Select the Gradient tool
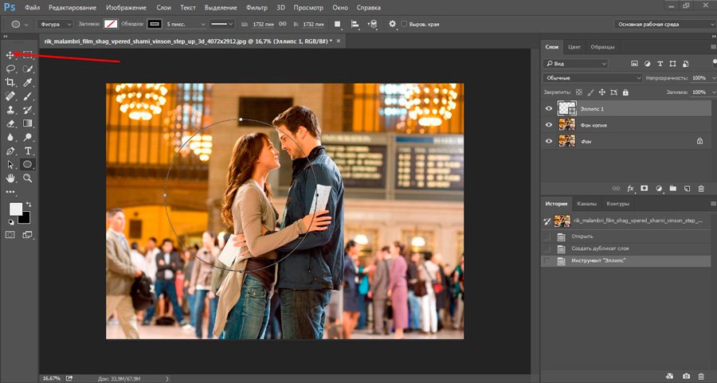717x383 pixels. (27, 123)
